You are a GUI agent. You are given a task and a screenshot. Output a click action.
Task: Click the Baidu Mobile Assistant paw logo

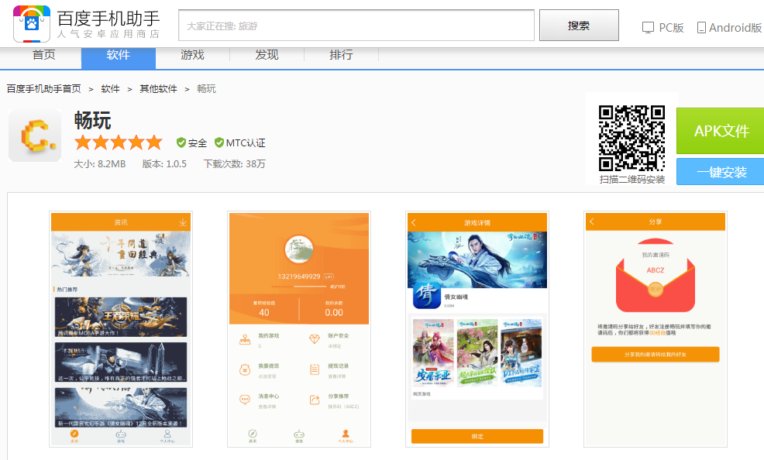pyautogui.click(x=32, y=23)
